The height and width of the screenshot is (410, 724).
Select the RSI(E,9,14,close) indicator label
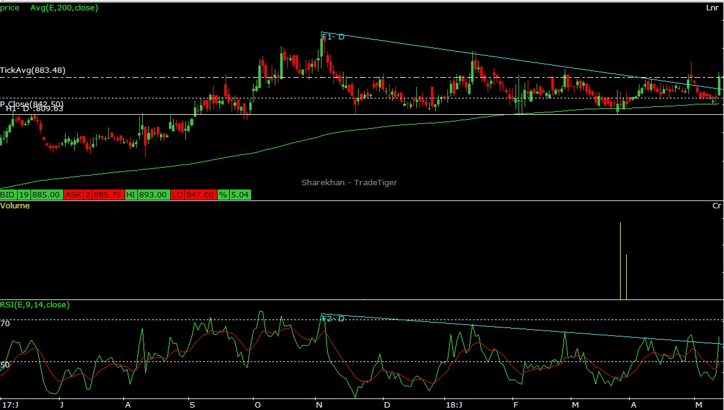coord(33,305)
